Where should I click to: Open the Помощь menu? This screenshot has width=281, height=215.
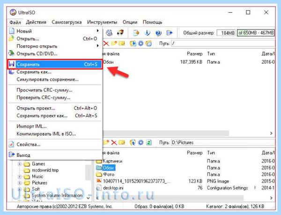pos(153,22)
